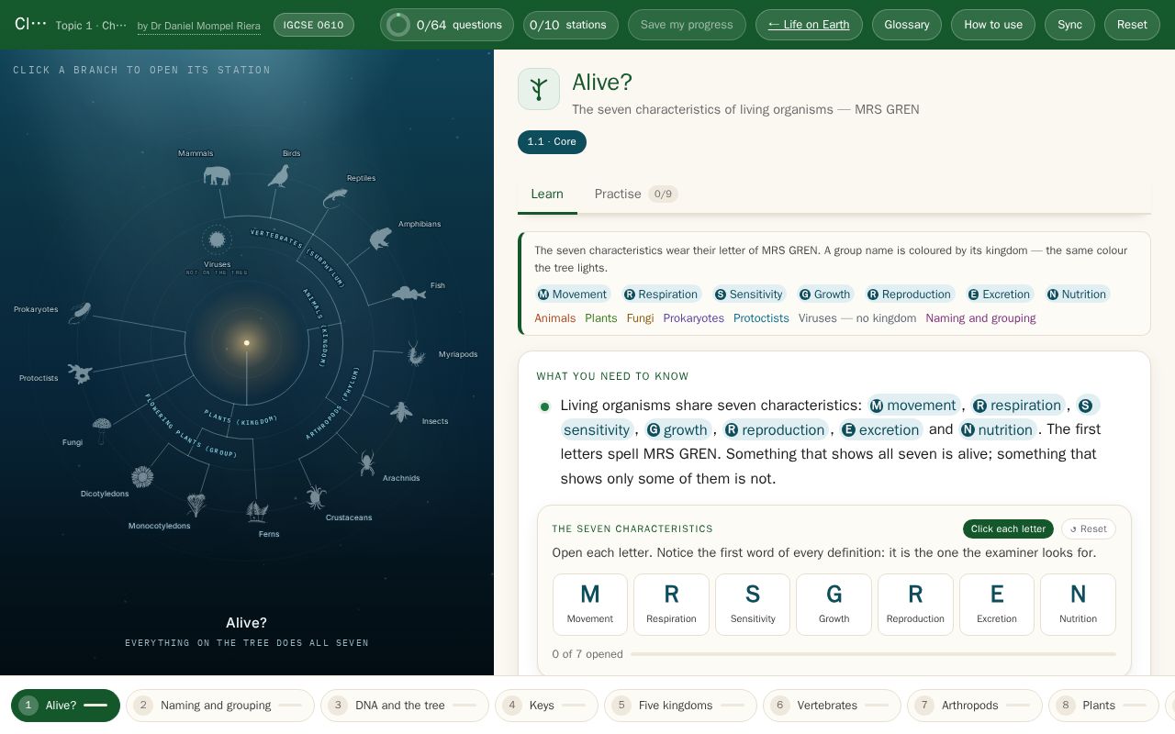Select the Prokaryotes bacterium icon
The height and width of the screenshot is (734, 1175).
click(80, 313)
